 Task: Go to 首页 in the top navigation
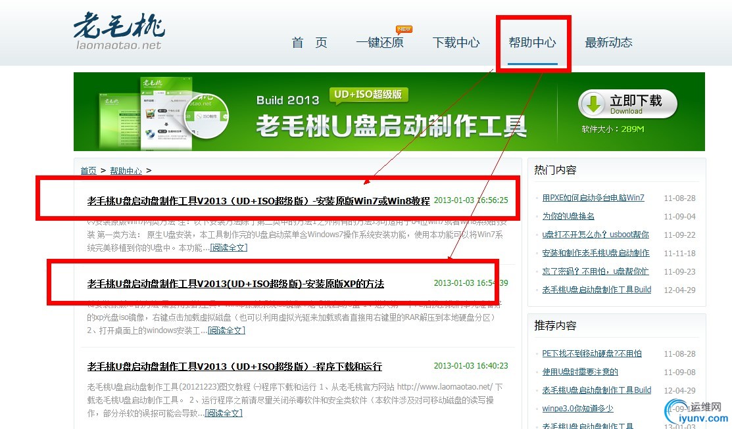310,43
